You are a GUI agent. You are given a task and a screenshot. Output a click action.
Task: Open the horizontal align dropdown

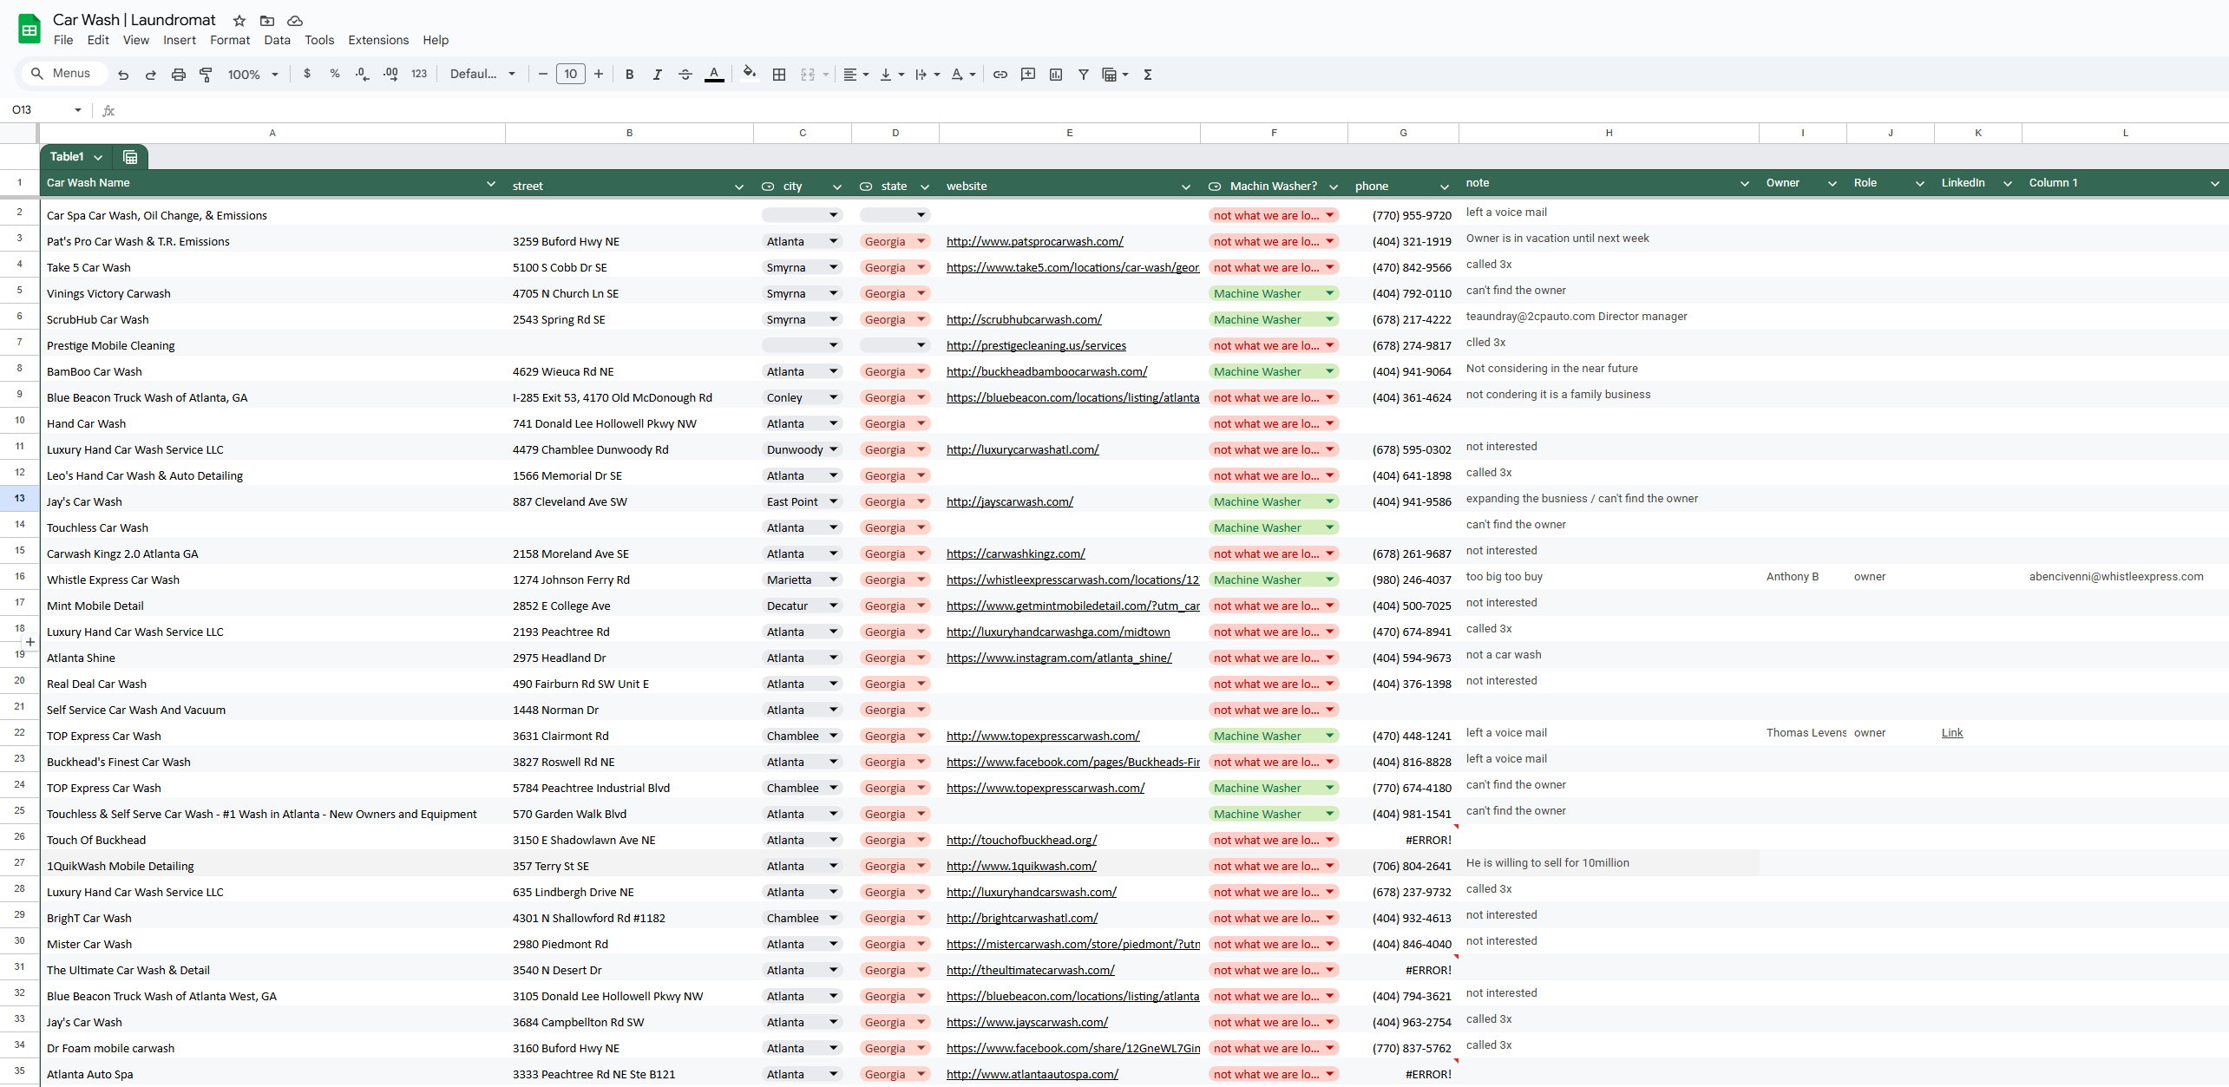coord(856,75)
